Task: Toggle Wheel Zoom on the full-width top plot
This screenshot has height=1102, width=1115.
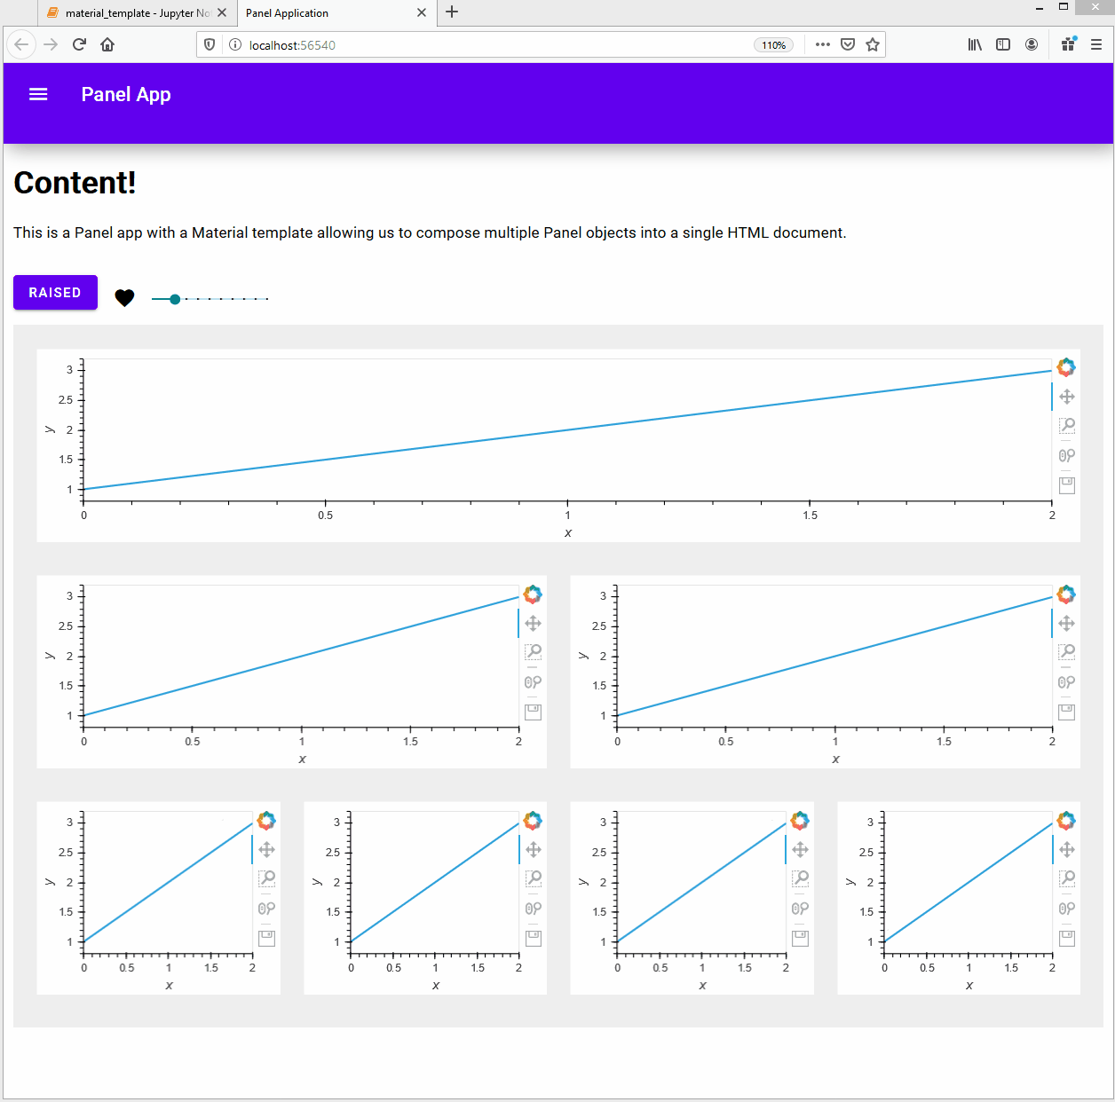Action: pos(1067,455)
